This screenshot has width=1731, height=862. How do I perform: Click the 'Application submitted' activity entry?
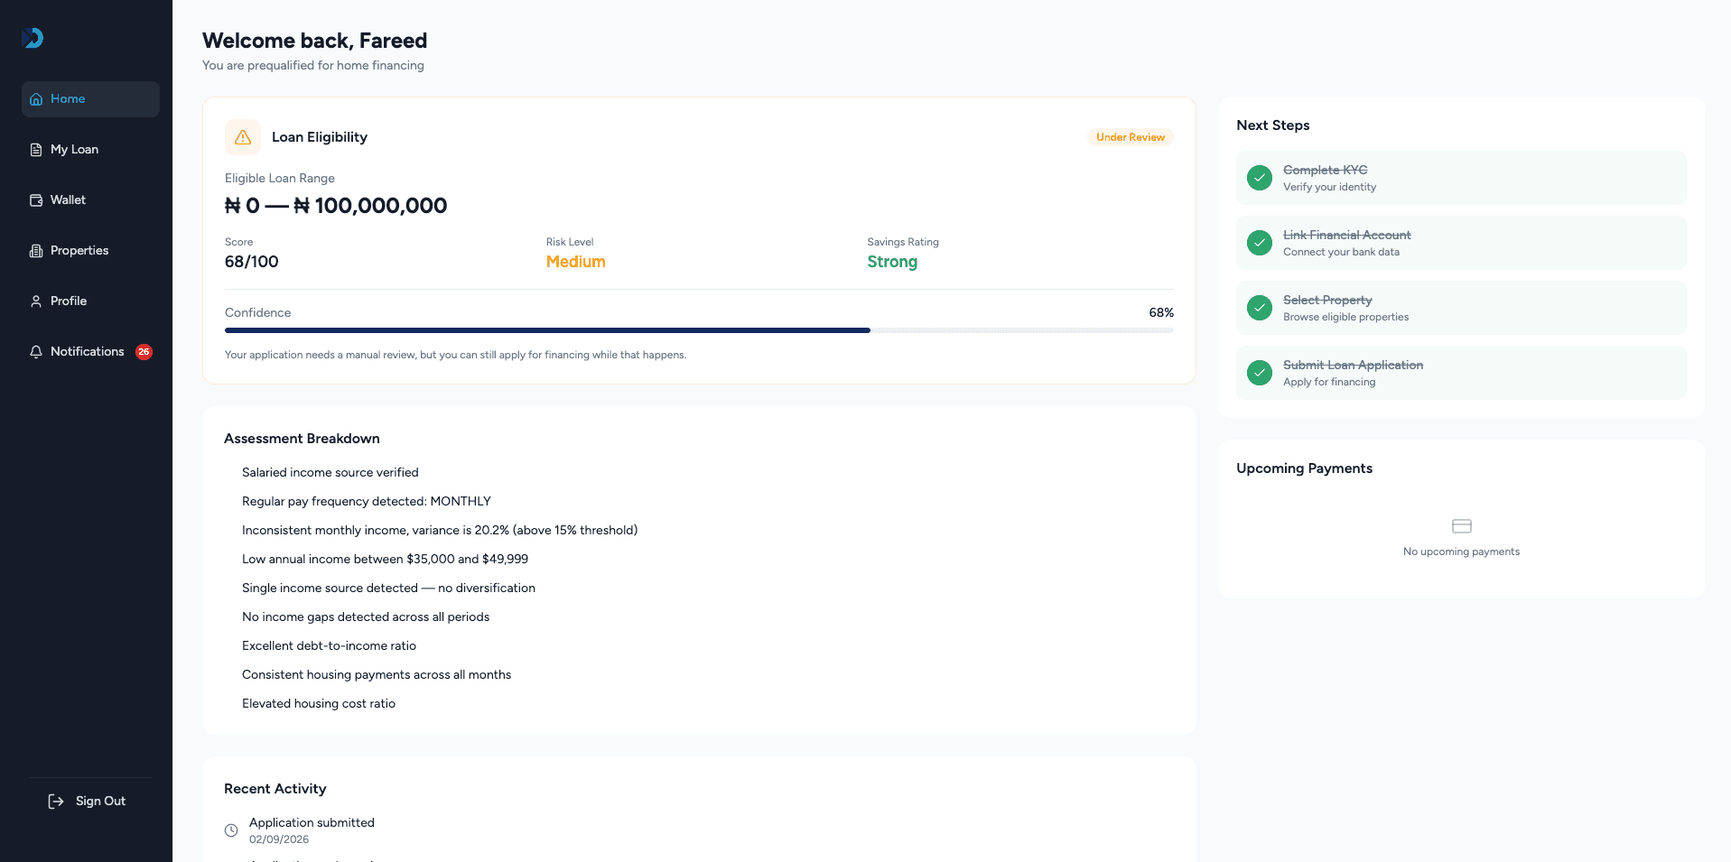[x=312, y=830]
